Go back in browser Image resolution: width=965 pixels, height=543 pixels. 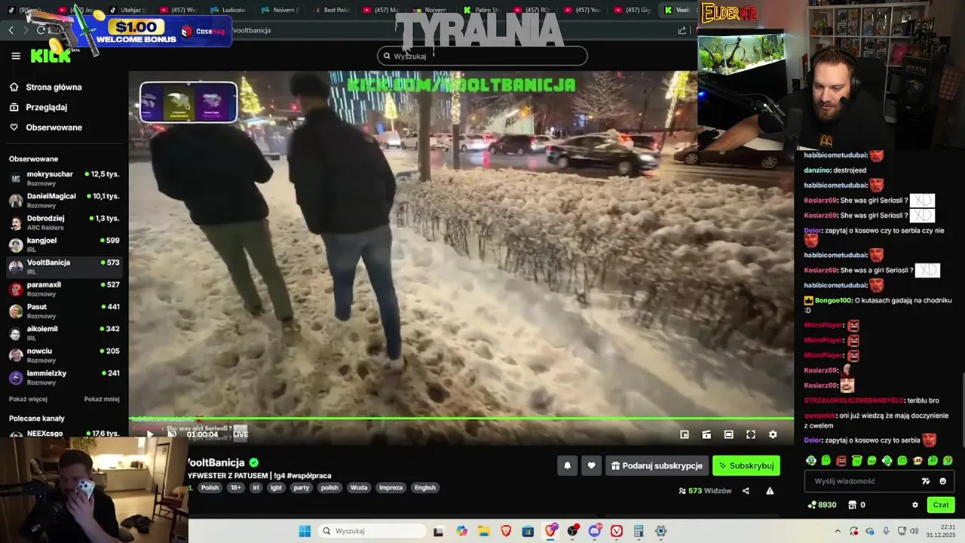pos(11,30)
